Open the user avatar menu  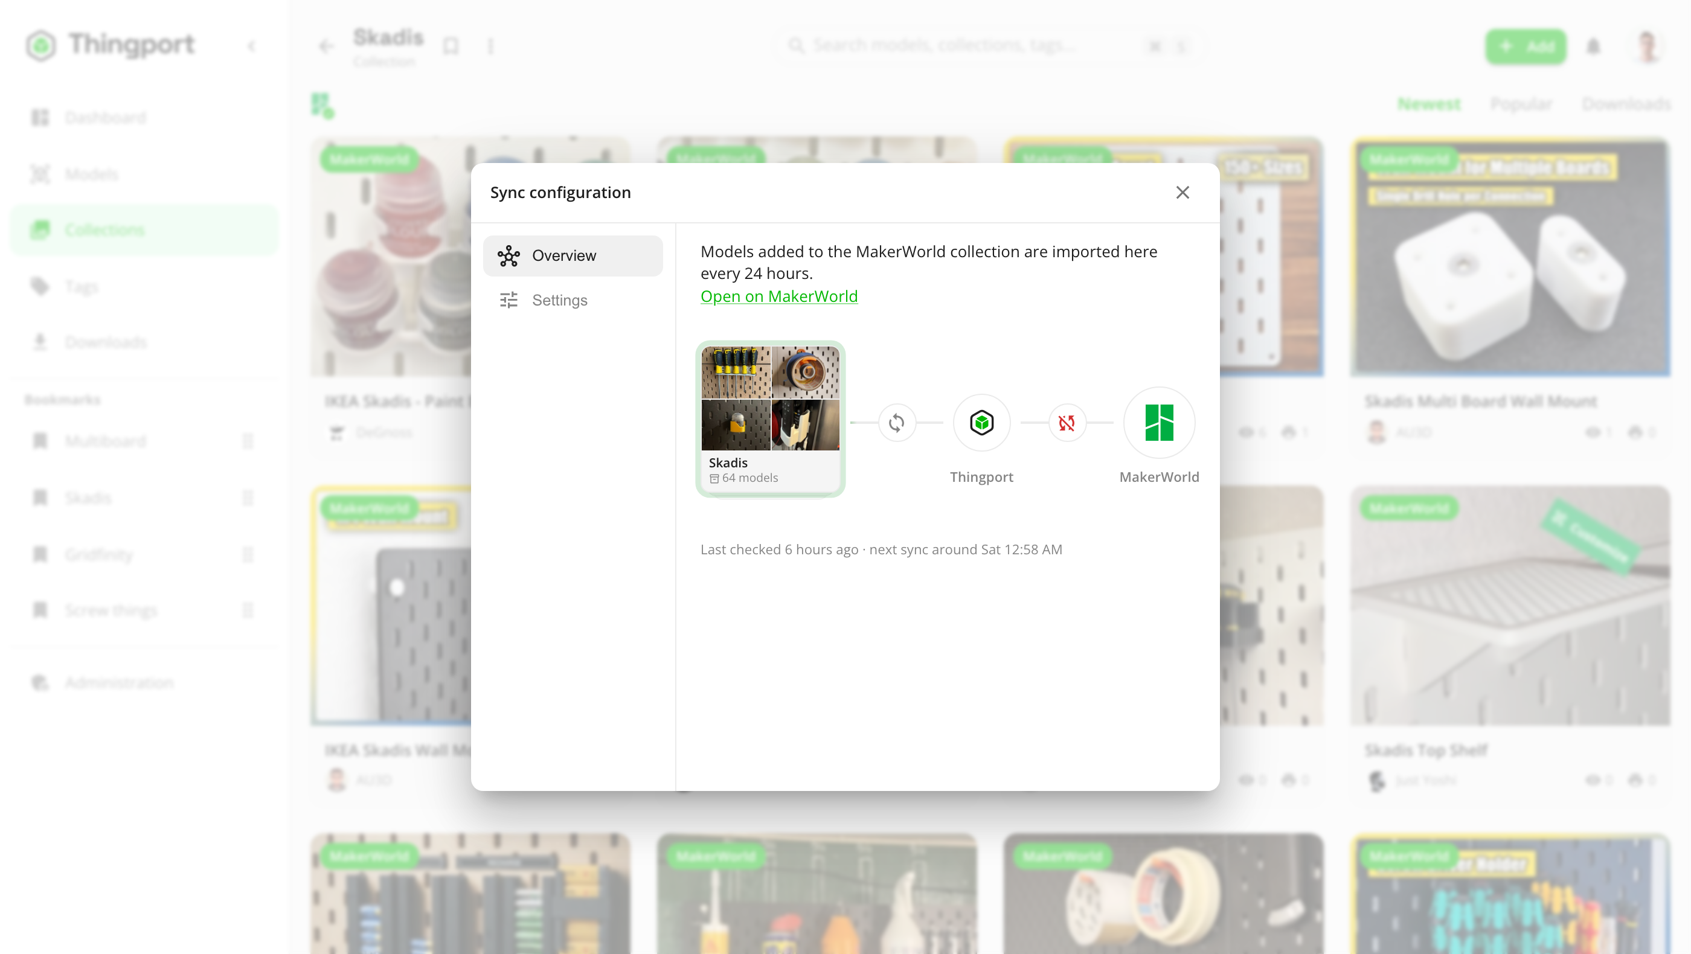pos(1648,46)
